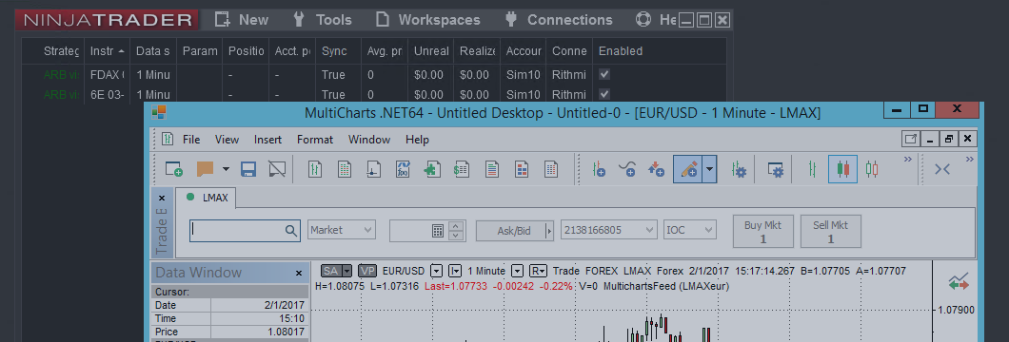Click Insert Study wave icon with plus

(627, 169)
